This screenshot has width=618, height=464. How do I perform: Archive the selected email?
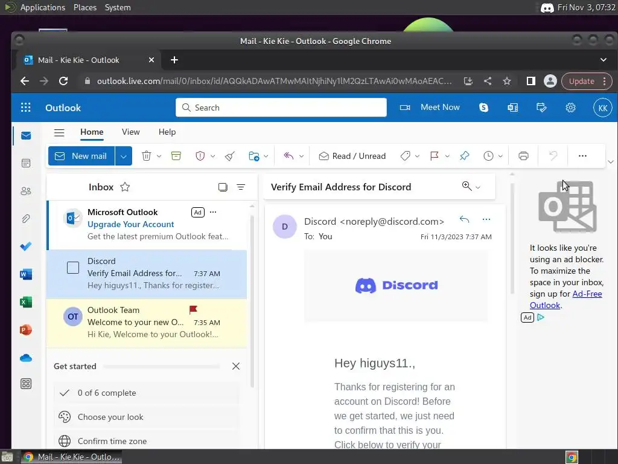(176, 156)
